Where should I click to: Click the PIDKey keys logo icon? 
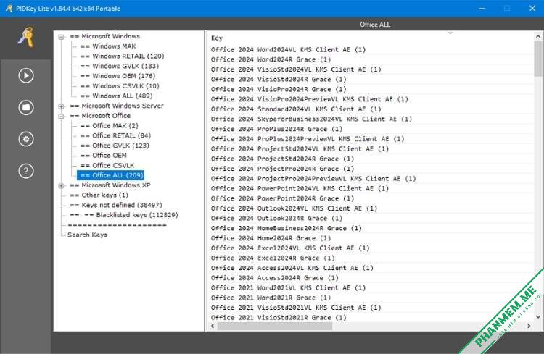tap(26, 37)
